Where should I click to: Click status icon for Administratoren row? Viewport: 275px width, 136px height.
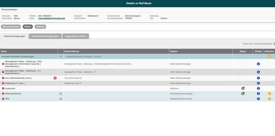[x=243, y=94]
